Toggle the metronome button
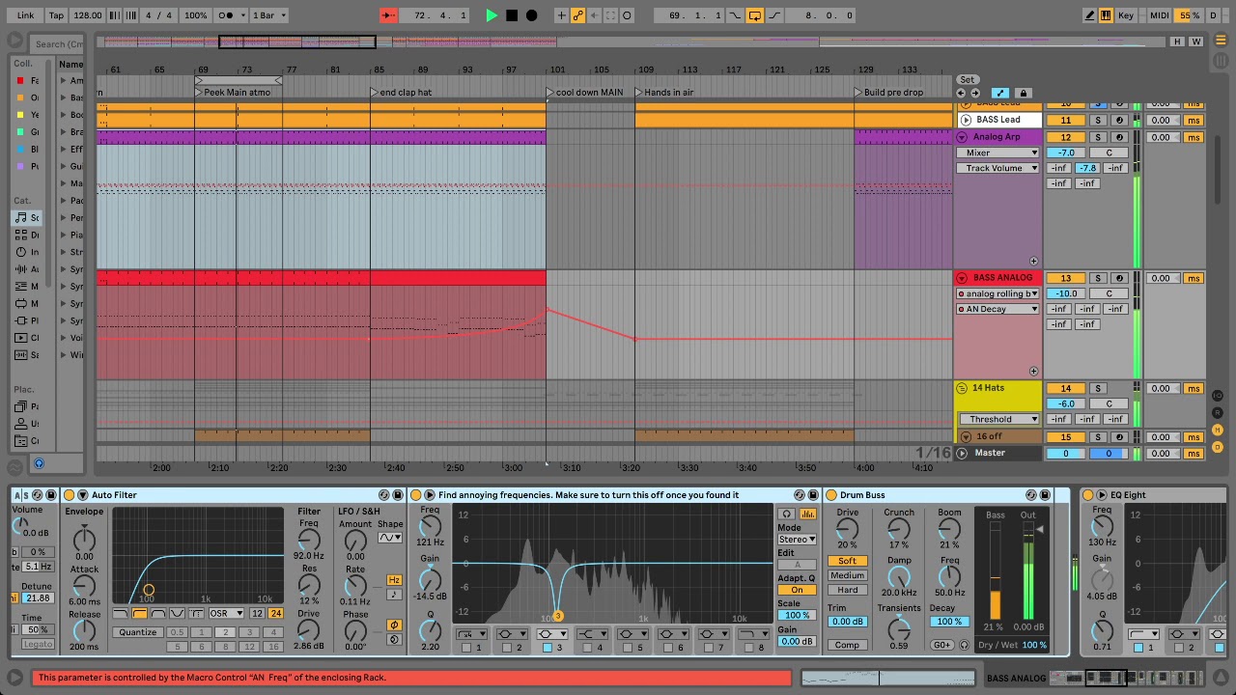Viewport: 1236px width, 695px height. pyautogui.click(x=230, y=15)
